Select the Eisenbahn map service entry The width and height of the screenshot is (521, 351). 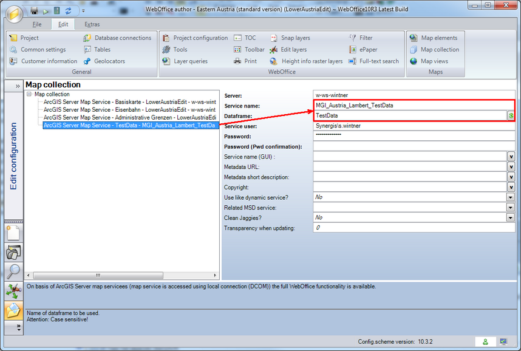(x=121, y=109)
